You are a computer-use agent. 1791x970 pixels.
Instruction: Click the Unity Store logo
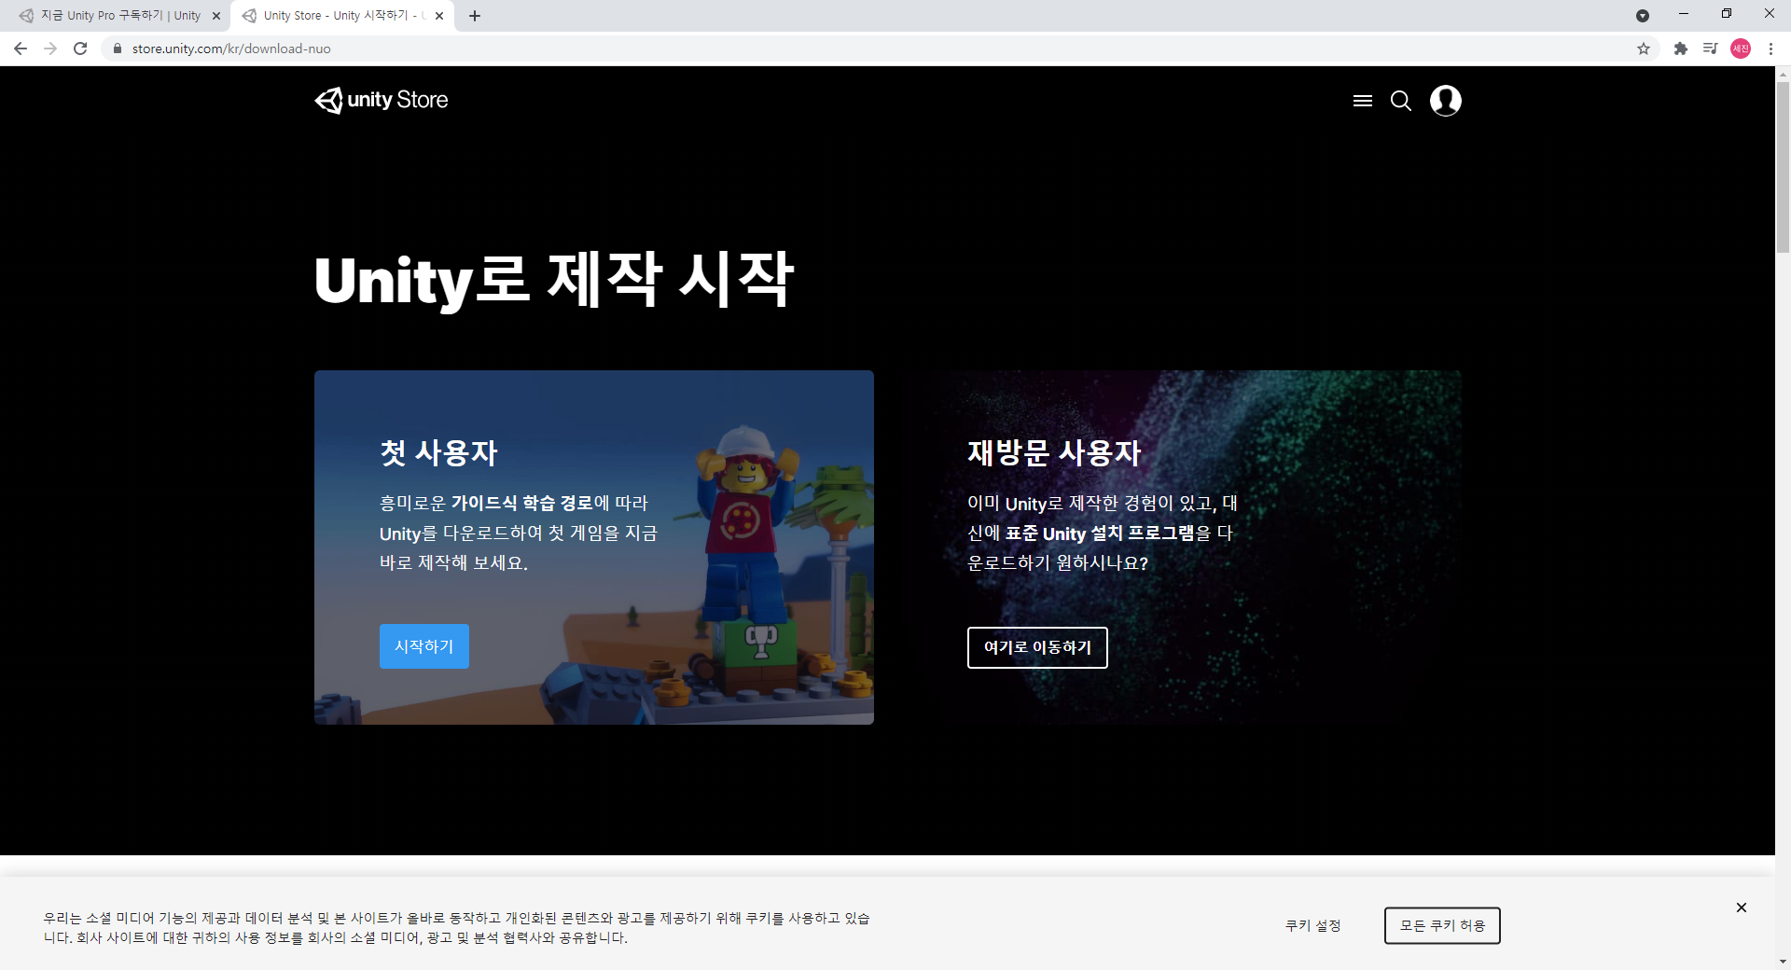pos(382,100)
